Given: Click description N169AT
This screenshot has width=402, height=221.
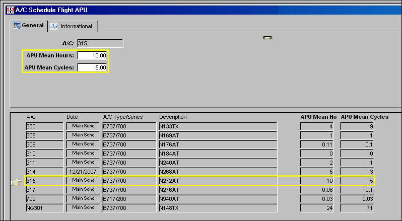Looking at the screenshot, I should coord(218,135).
